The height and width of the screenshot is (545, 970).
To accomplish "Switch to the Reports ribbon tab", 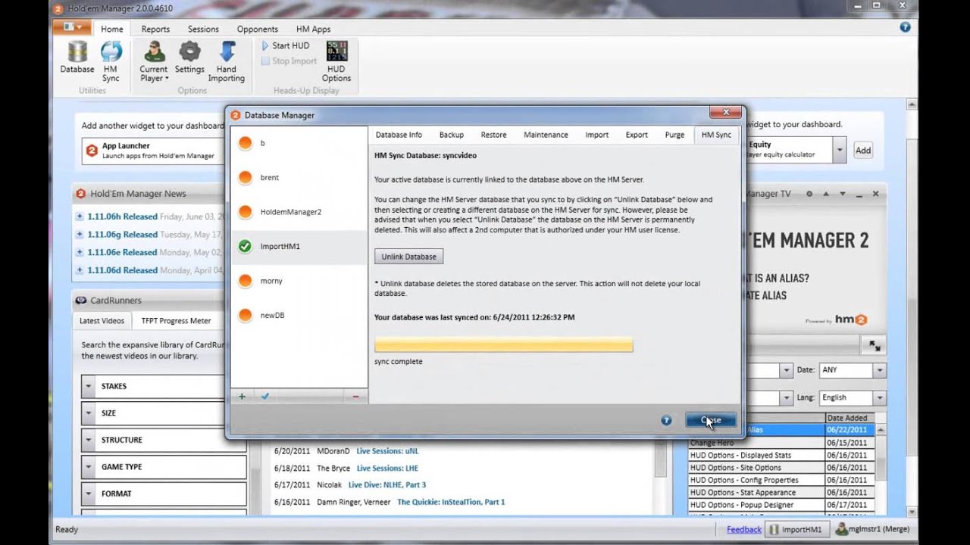I will coord(155,29).
